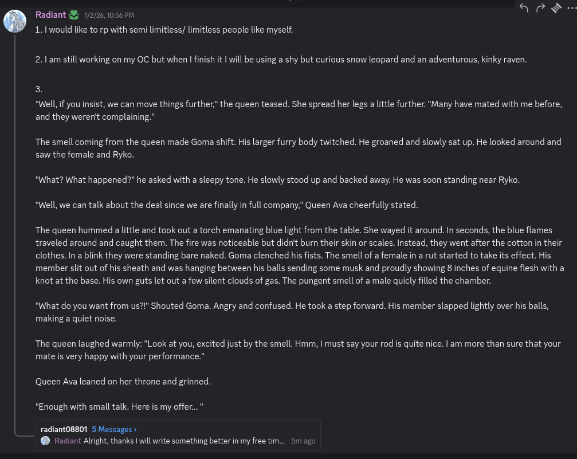Click the line "1. I would like to rp"
This screenshot has width=577, height=459.
164,30
